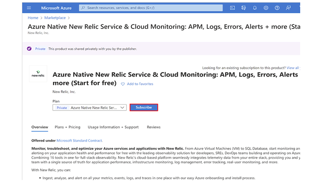This screenshot has width=322, height=181.
Task: Click the 'With New Relic, you can:' text
Action: [x=51, y=170]
